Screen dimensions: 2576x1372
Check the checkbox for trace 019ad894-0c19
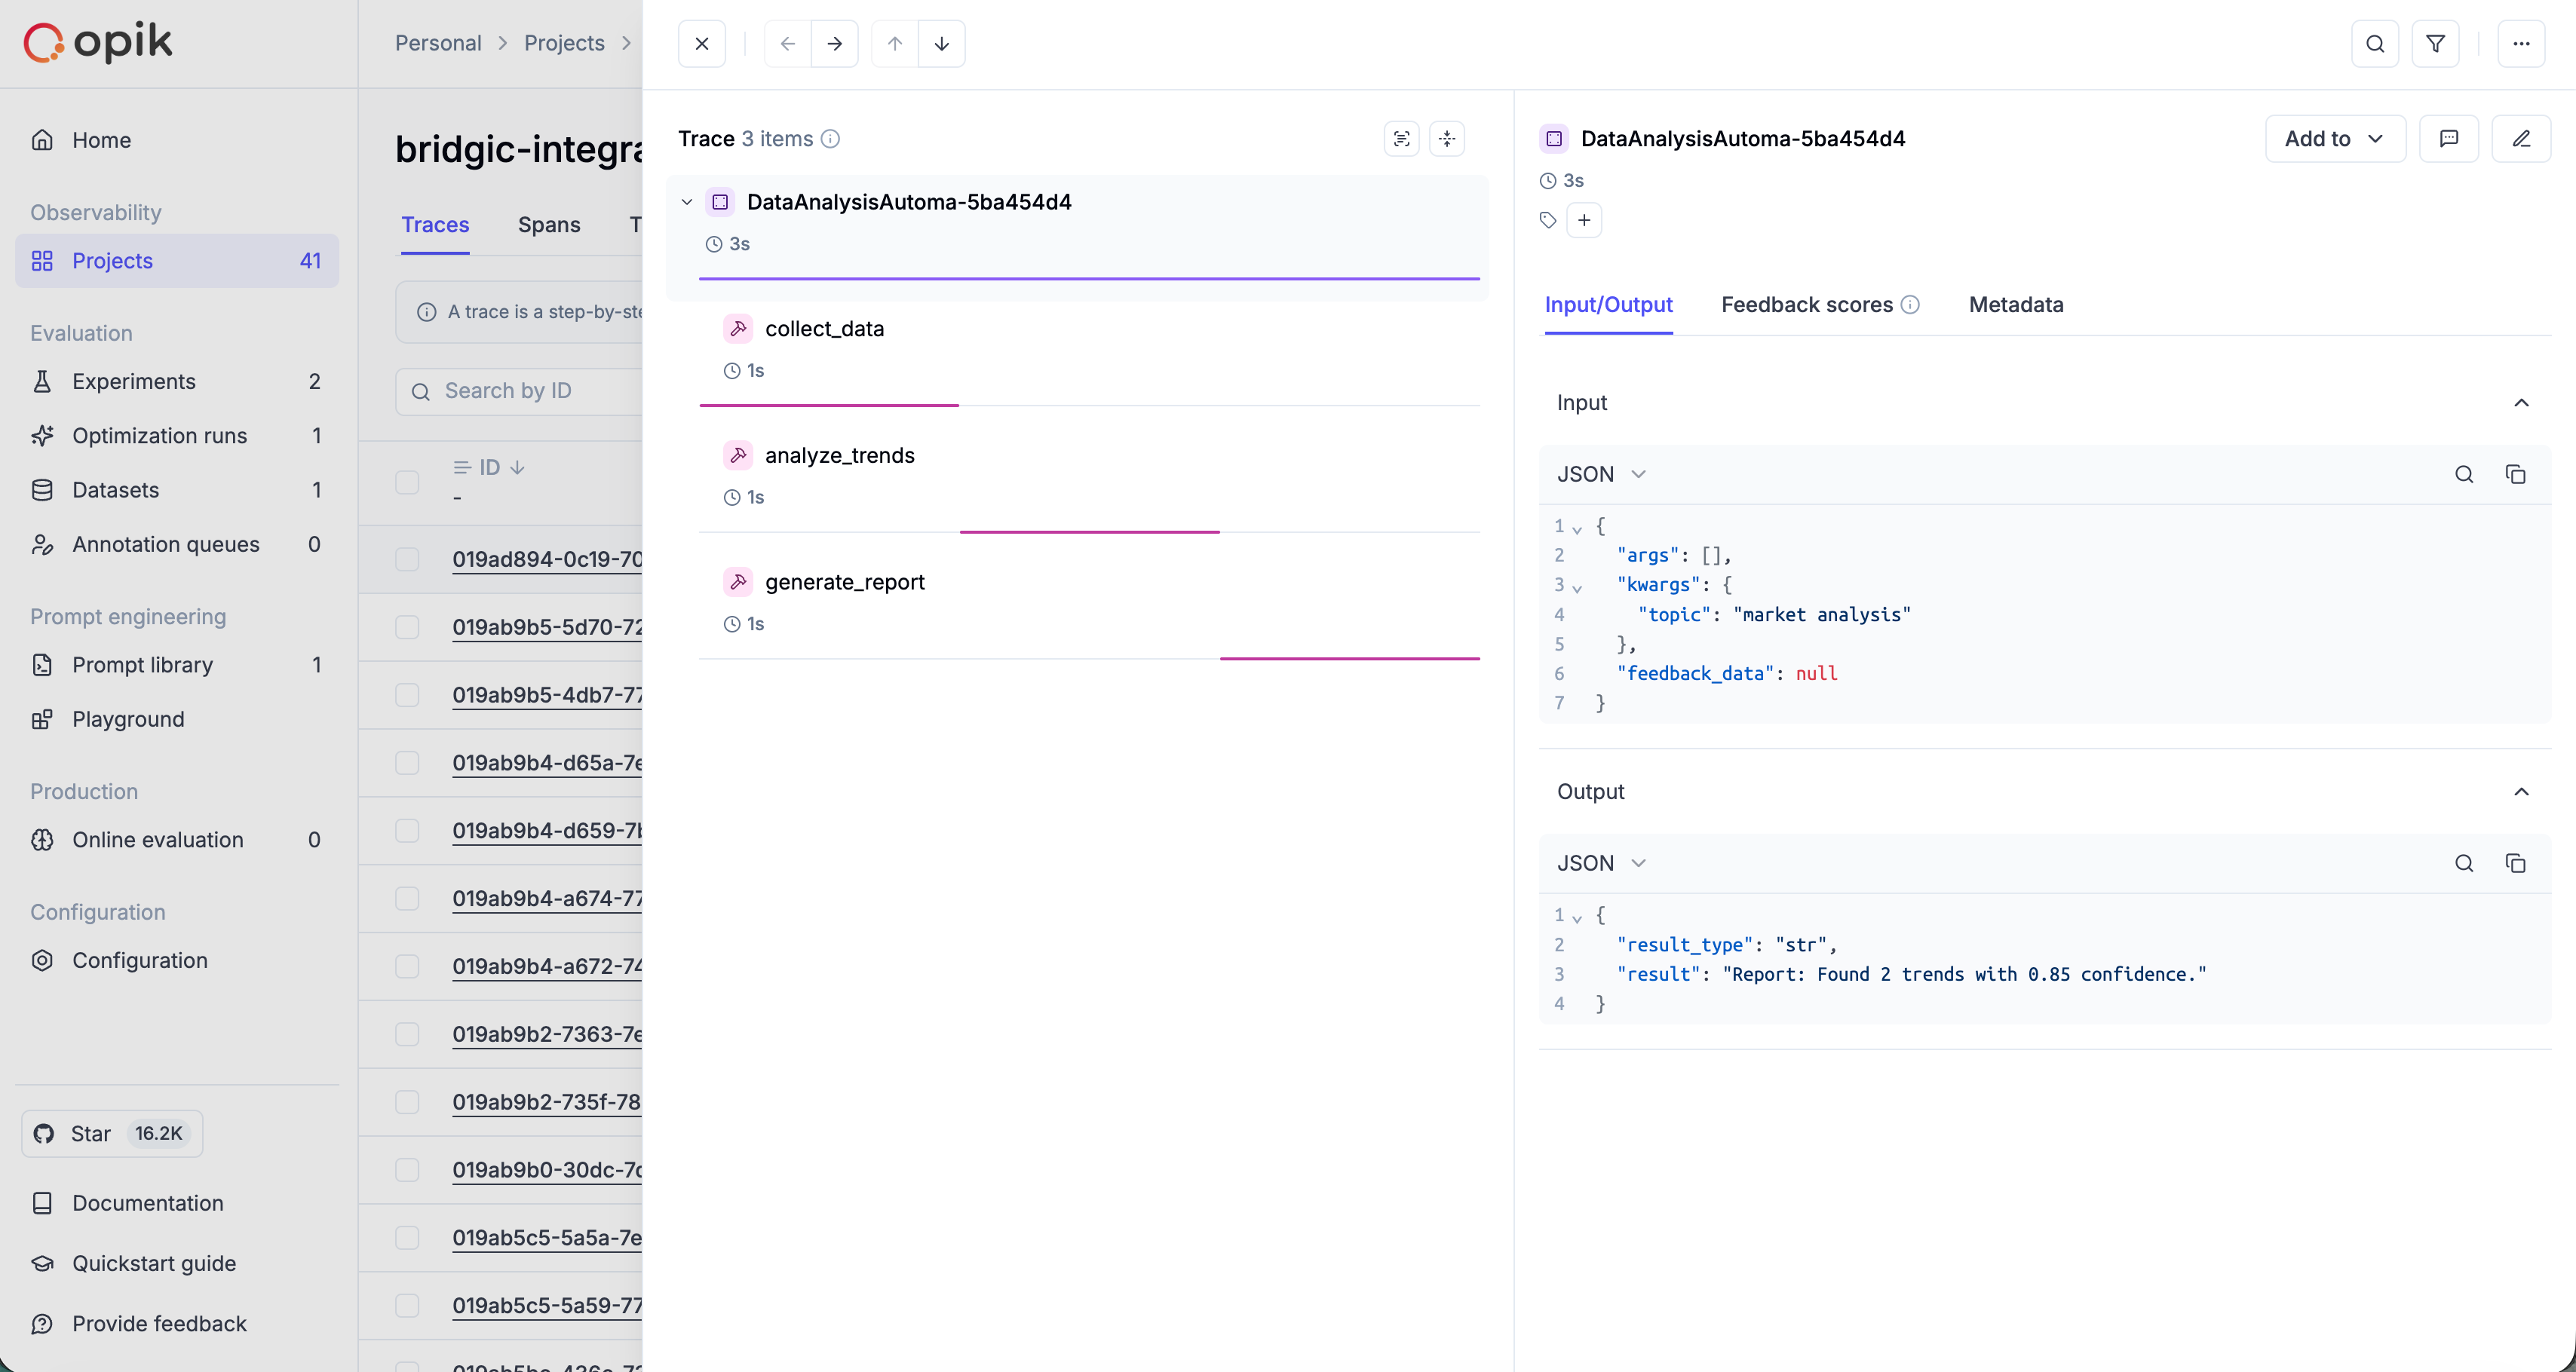click(407, 558)
